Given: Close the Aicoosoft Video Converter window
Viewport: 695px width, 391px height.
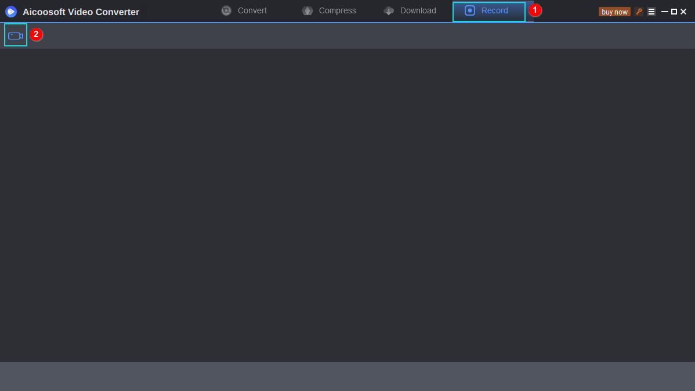Looking at the screenshot, I should (x=683, y=12).
